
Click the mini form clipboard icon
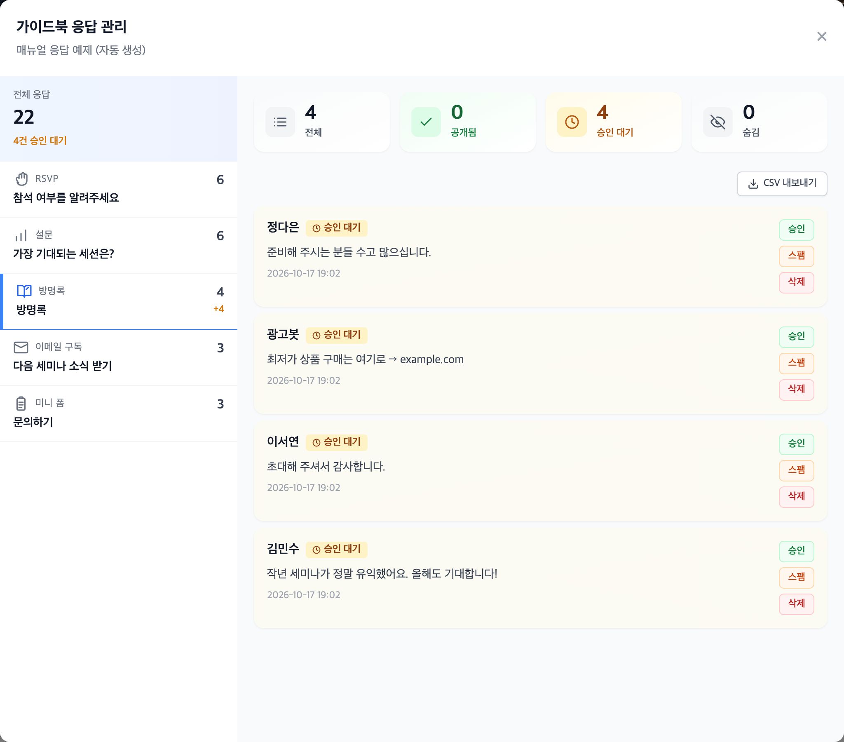point(21,403)
